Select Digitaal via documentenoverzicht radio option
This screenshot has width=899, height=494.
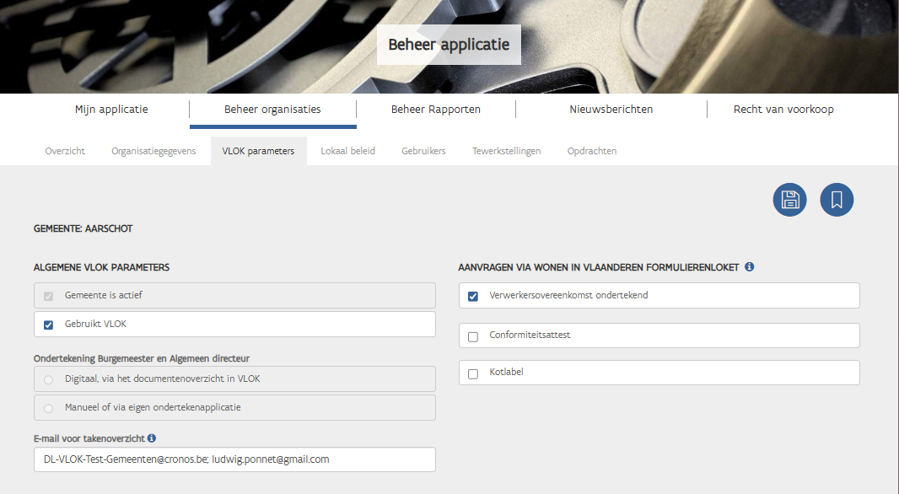[48, 379]
